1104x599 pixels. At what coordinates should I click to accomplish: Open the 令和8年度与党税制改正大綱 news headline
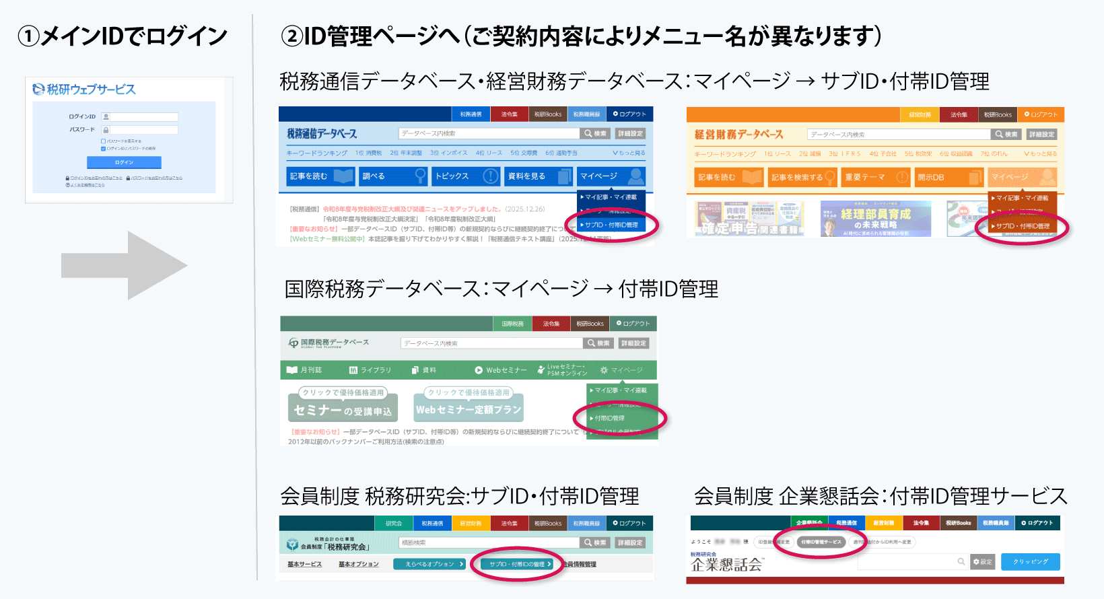[412, 209]
